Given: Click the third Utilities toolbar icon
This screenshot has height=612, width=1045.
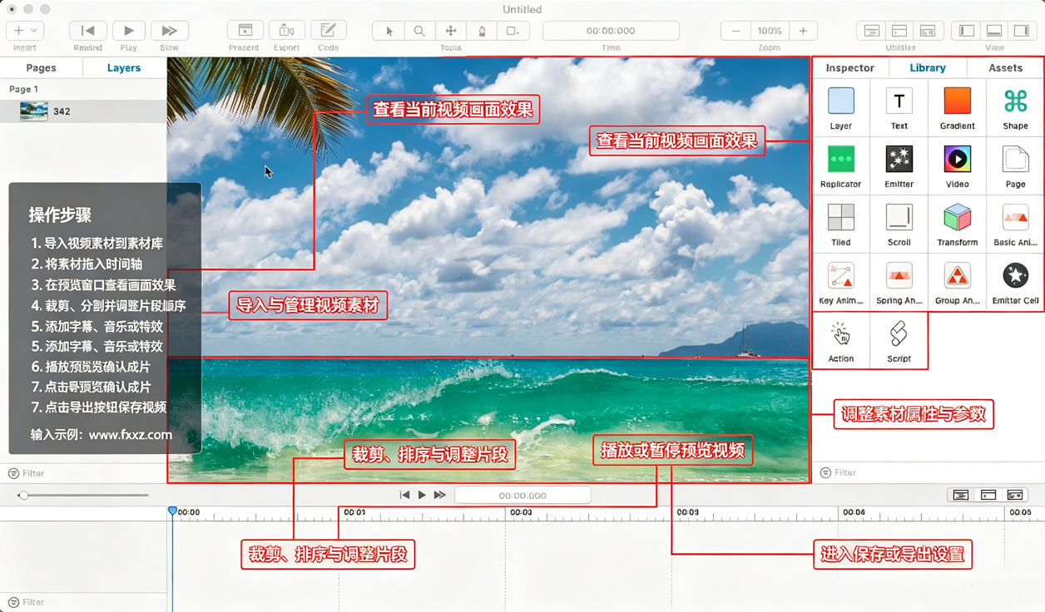Looking at the screenshot, I should (928, 31).
